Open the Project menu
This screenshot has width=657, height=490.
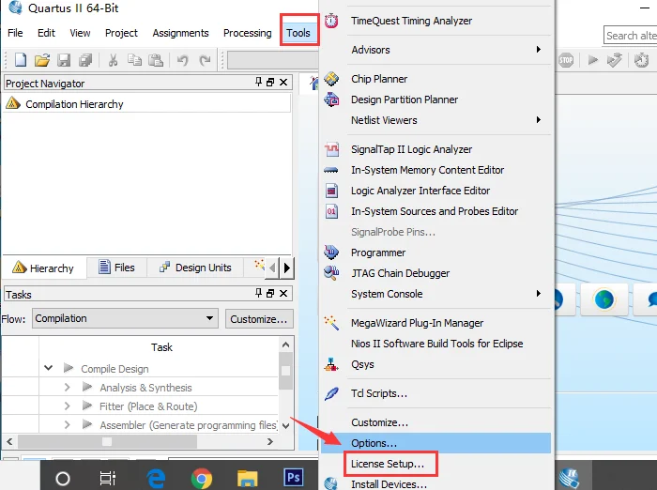tap(121, 33)
